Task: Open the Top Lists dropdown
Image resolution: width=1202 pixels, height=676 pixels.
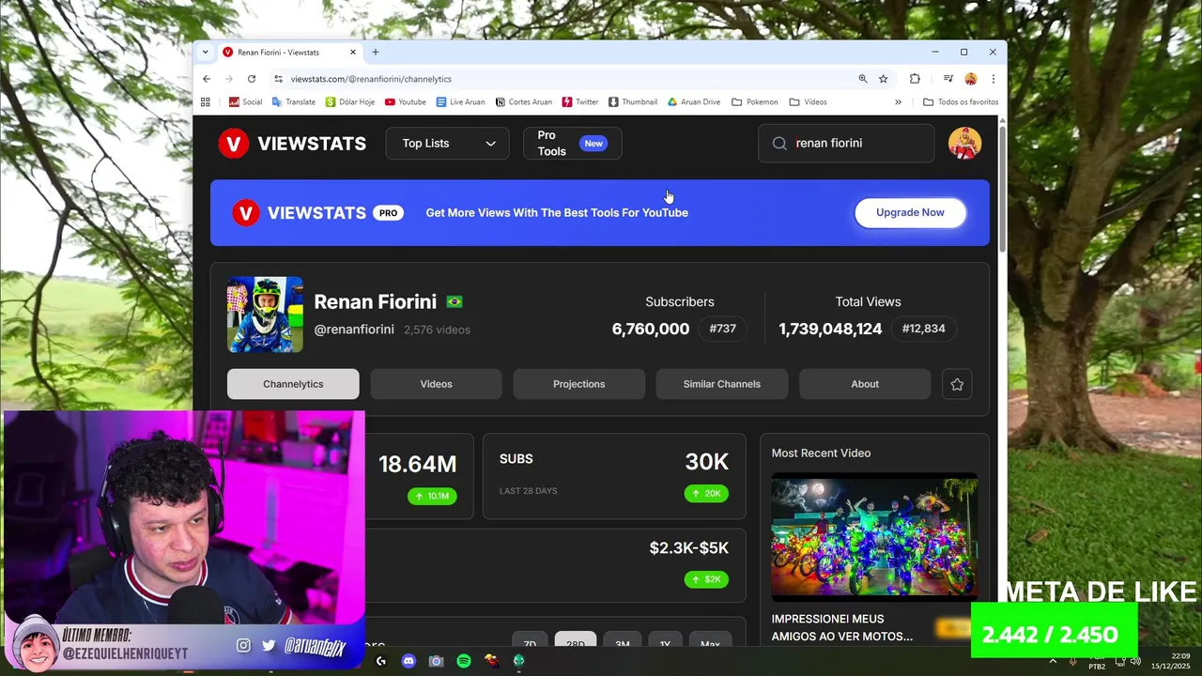Action: [x=447, y=144]
